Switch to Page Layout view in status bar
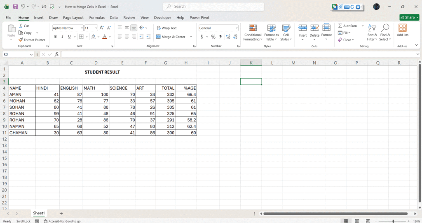The height and width of the screenshot is (223, 422). (x=357, y=221)
